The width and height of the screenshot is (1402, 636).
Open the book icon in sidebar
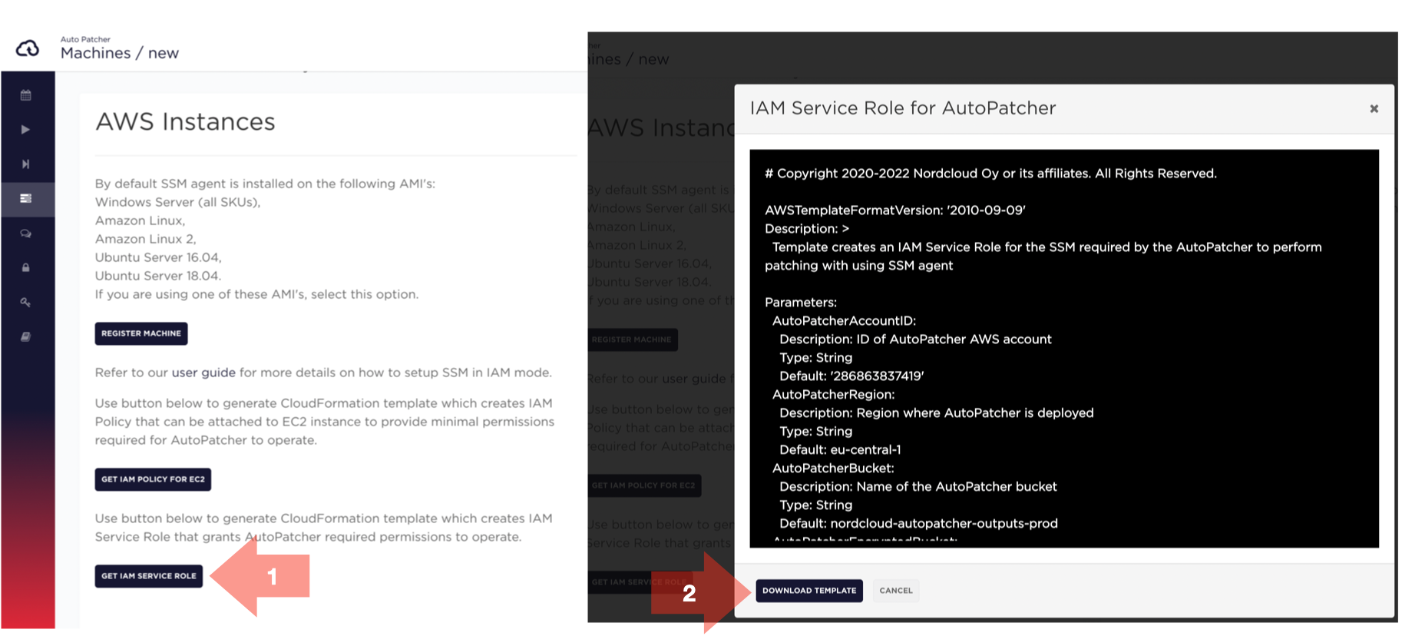click(x=25, y=336)
